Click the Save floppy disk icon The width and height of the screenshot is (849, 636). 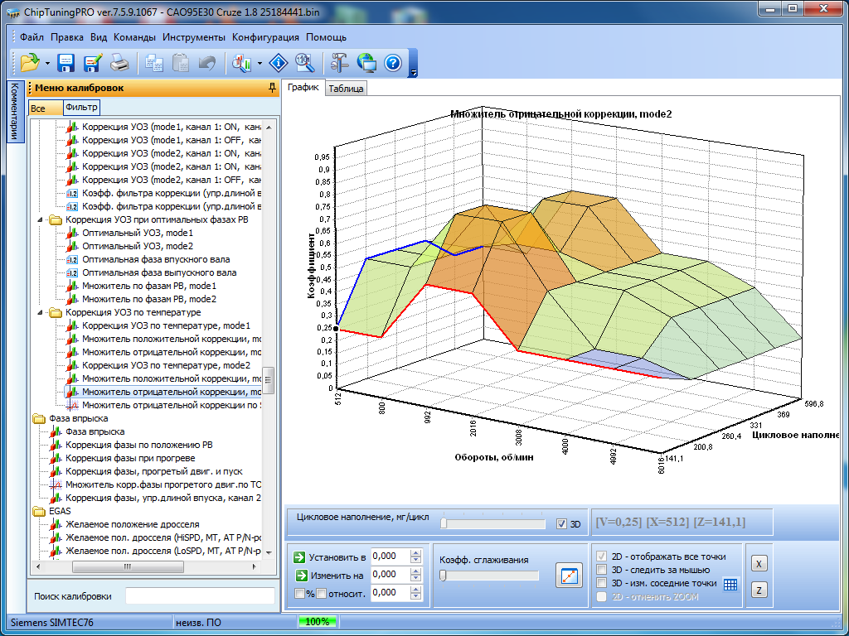click(x=65, y=62)
